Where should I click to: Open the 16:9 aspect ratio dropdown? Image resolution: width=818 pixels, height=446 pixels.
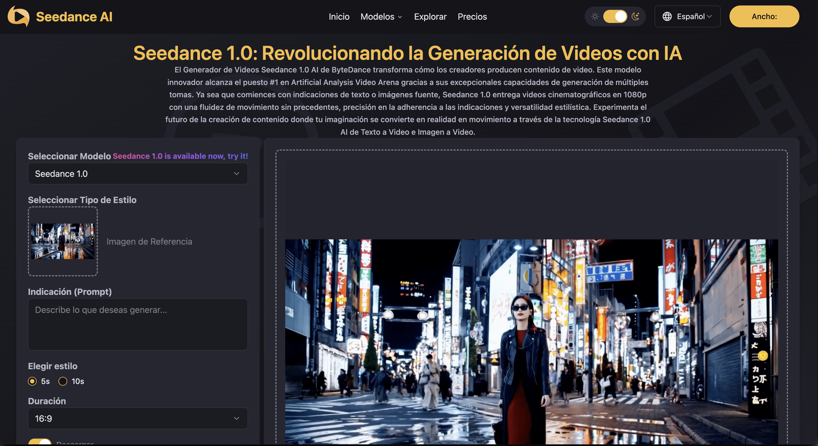137,418
